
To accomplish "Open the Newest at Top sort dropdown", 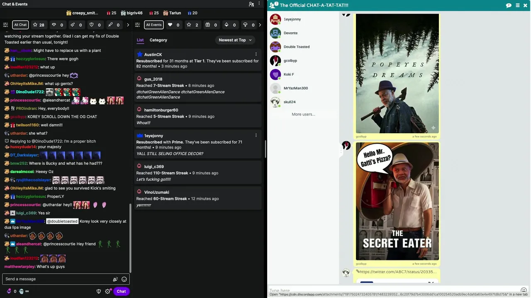I will pyautogui.click(x=235, y=40).
